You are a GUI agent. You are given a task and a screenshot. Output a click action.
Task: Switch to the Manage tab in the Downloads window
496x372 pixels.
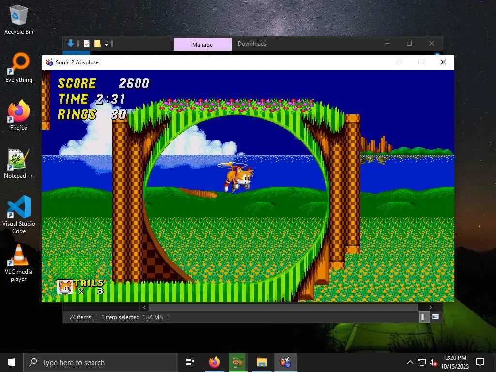[202, 44]
